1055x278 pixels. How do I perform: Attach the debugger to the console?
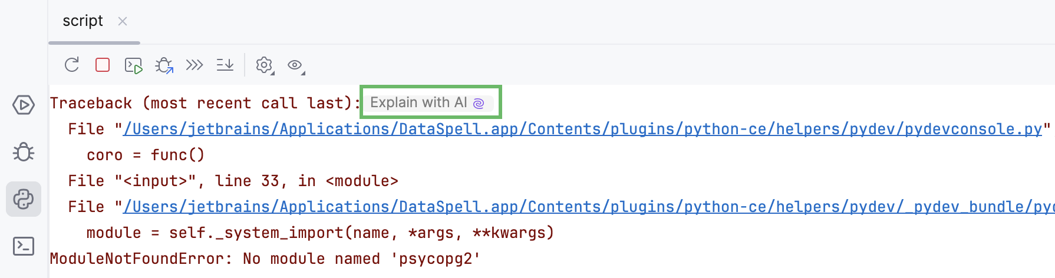pos(164,65)
